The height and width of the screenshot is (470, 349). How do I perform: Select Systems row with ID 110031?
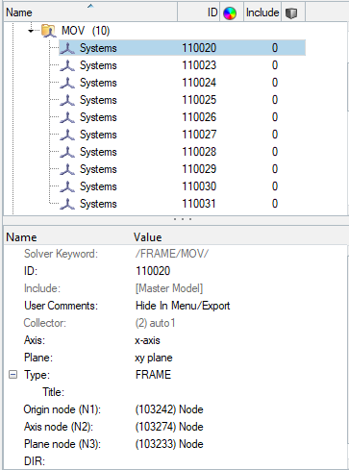[x=182, y=204]
